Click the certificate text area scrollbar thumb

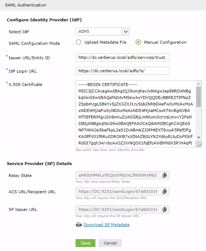click(199, 97)
